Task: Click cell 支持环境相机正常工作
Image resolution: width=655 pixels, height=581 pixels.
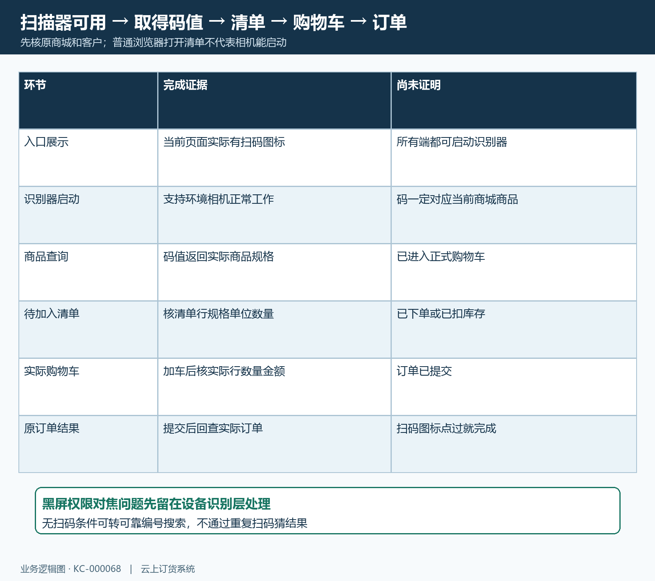Action: [x=274, y=215]
